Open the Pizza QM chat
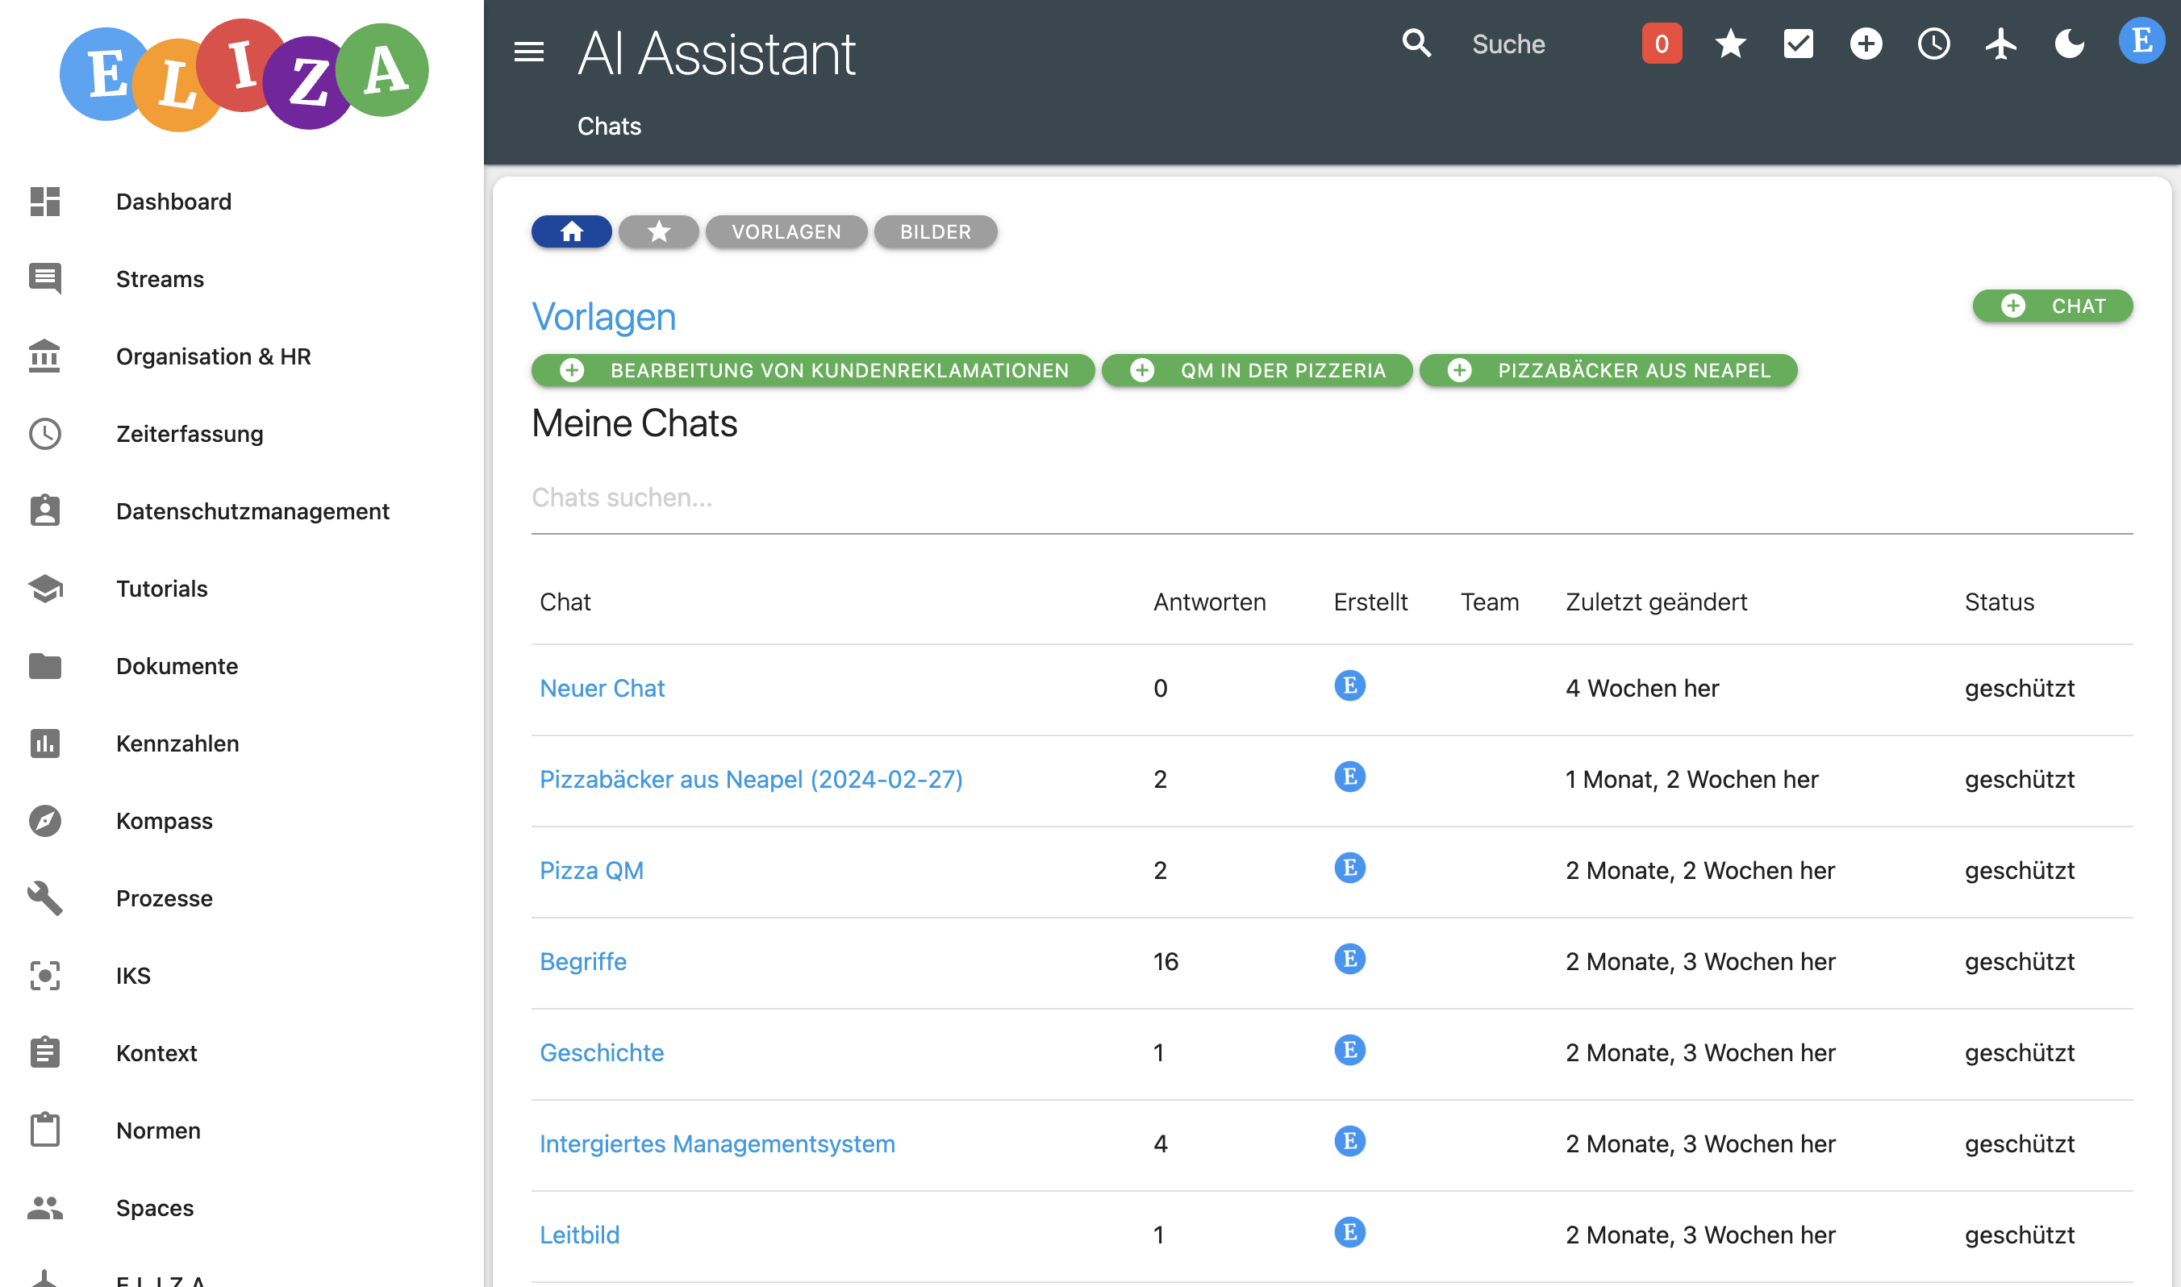Screen dimensions: 2181x1287 point(591,870)
